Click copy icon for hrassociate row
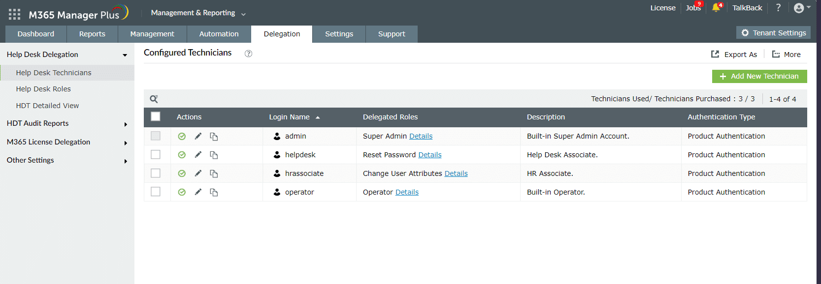821x284 pixels. coord(214,173)
